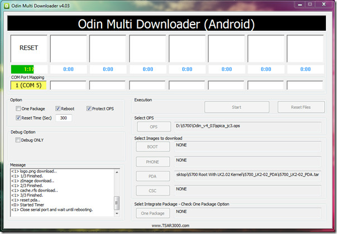Uncheck the Reboot option

tap(57, 108)
